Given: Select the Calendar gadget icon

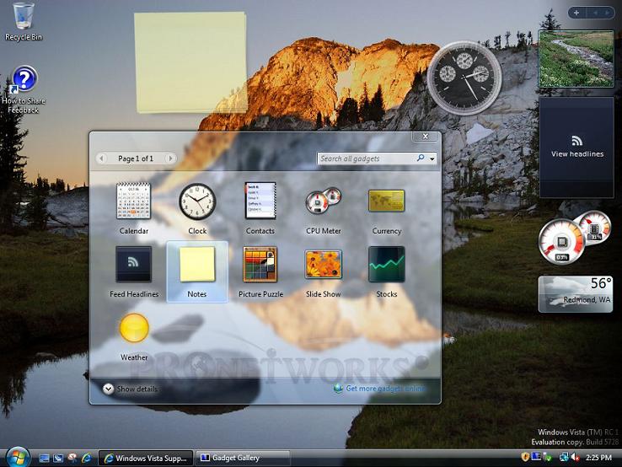Looking at the screenshot, I should click(133, 202).
